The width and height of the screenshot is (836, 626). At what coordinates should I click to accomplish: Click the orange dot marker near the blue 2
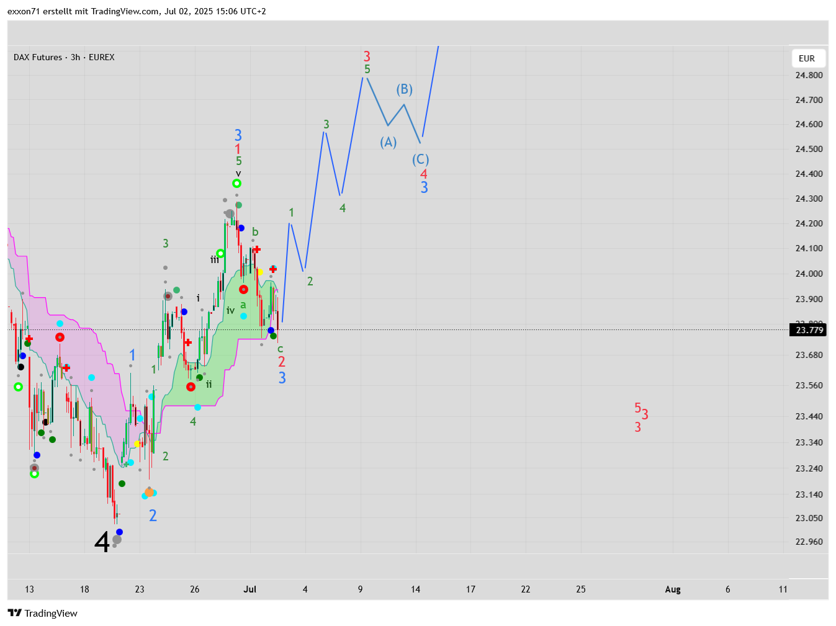(149, 493)
